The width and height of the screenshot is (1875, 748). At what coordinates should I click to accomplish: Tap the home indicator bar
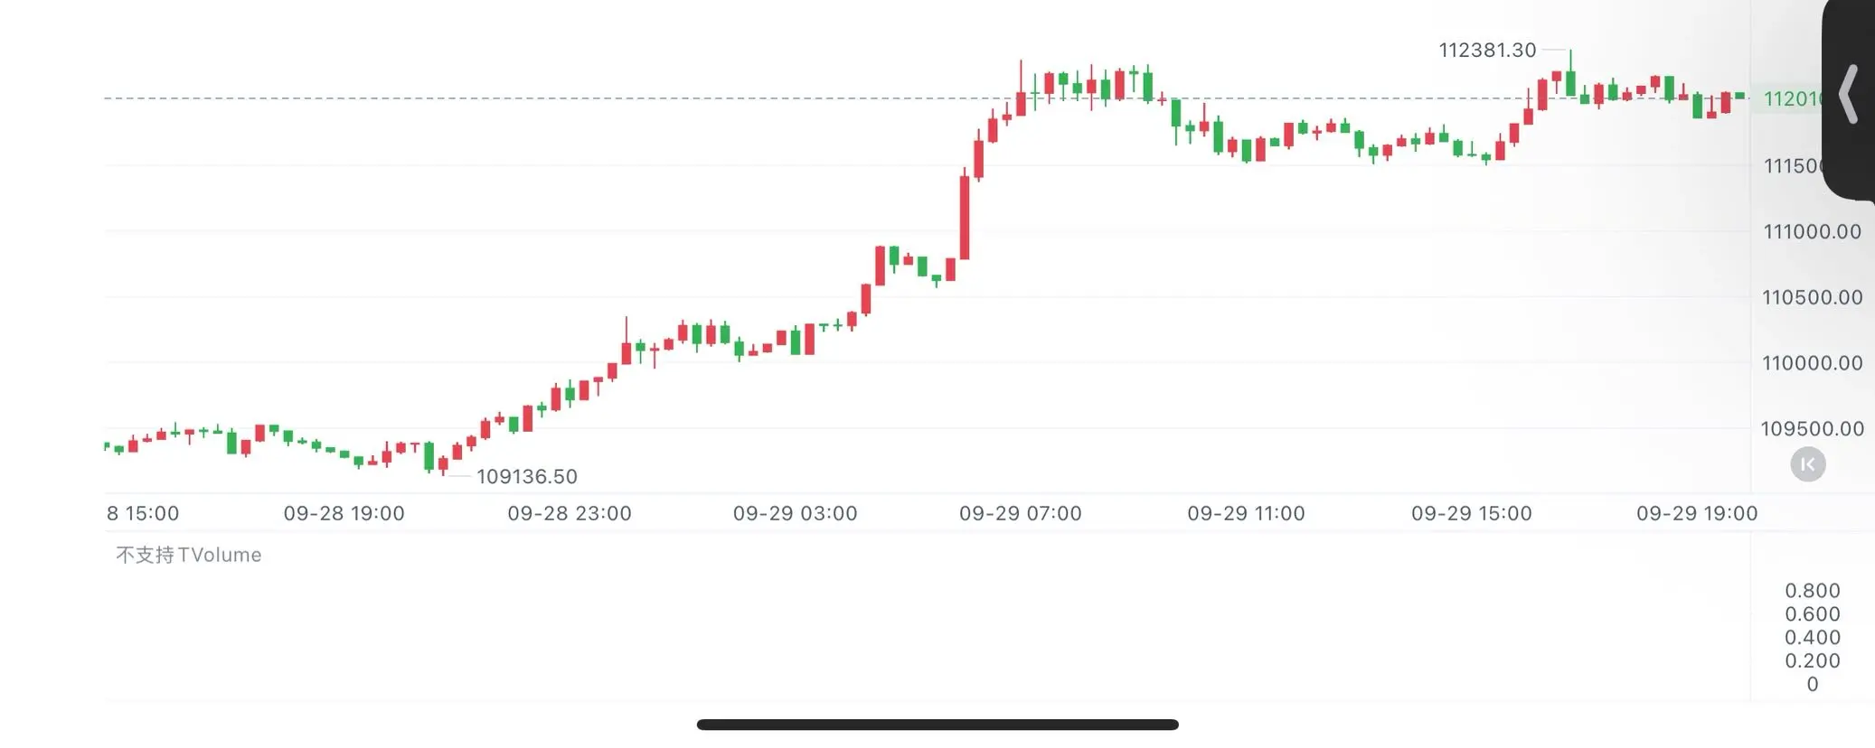937,725
